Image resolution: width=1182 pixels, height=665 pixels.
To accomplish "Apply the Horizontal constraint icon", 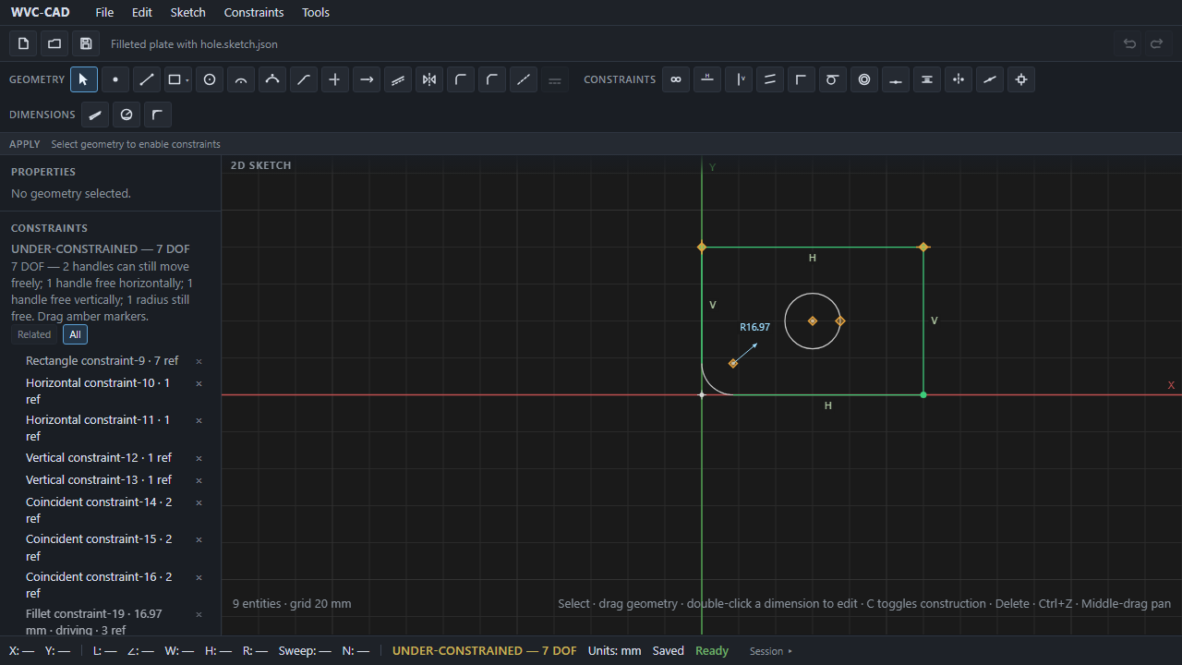I will click(707, 79).
